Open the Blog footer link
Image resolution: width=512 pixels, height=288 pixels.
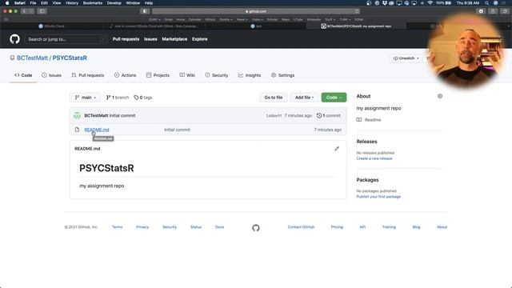click(x=416, y=227)
